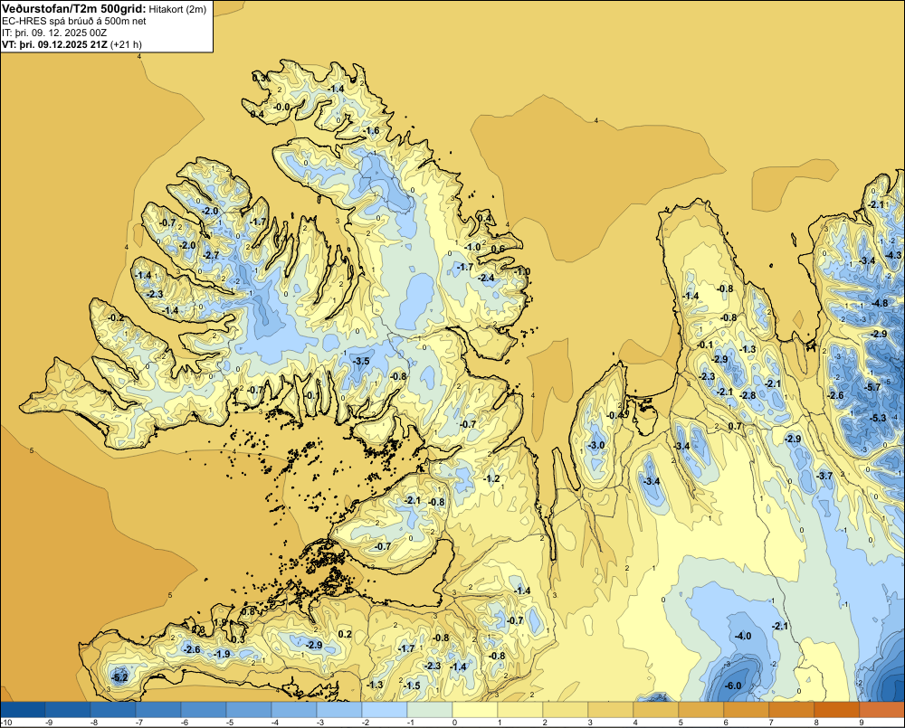Viewport: 905px width, 728px height.
Task: Click the temperature value '-3.0' on the map
Action: click(x=596, y=445)
